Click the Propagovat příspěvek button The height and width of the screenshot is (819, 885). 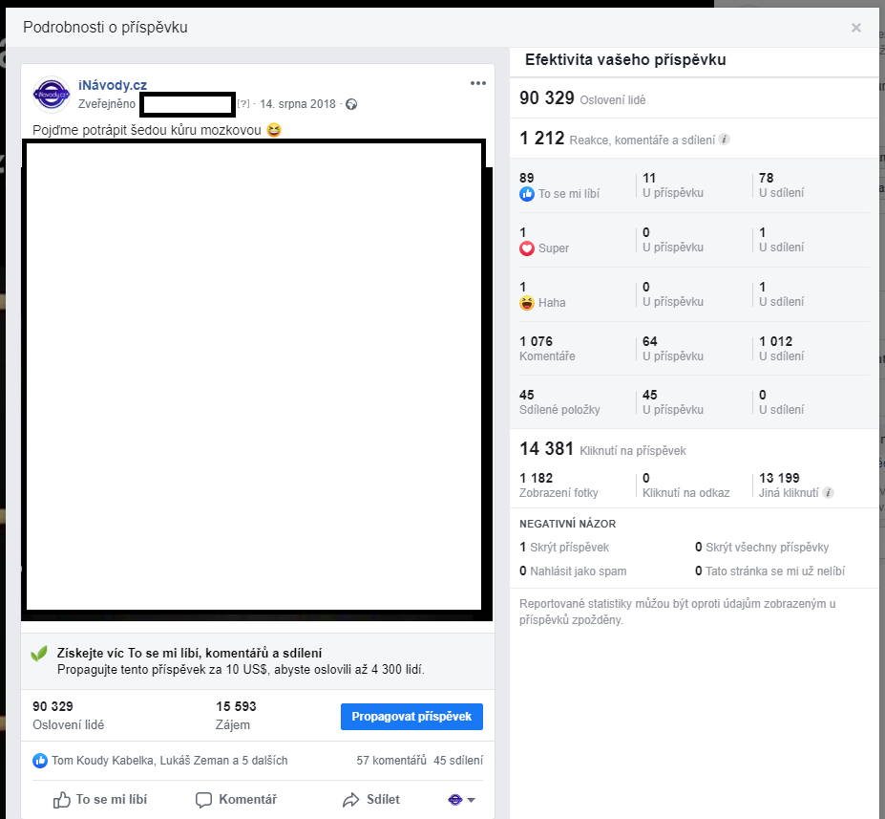pos(411,716)
